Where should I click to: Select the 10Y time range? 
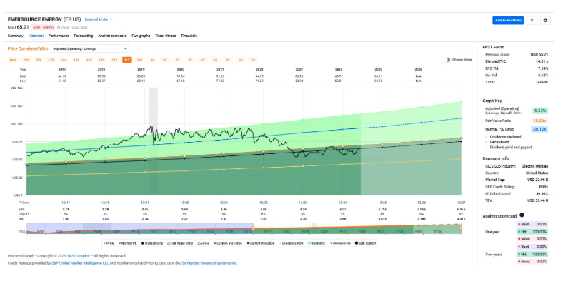pyautogui.click(x=139, y=60)
